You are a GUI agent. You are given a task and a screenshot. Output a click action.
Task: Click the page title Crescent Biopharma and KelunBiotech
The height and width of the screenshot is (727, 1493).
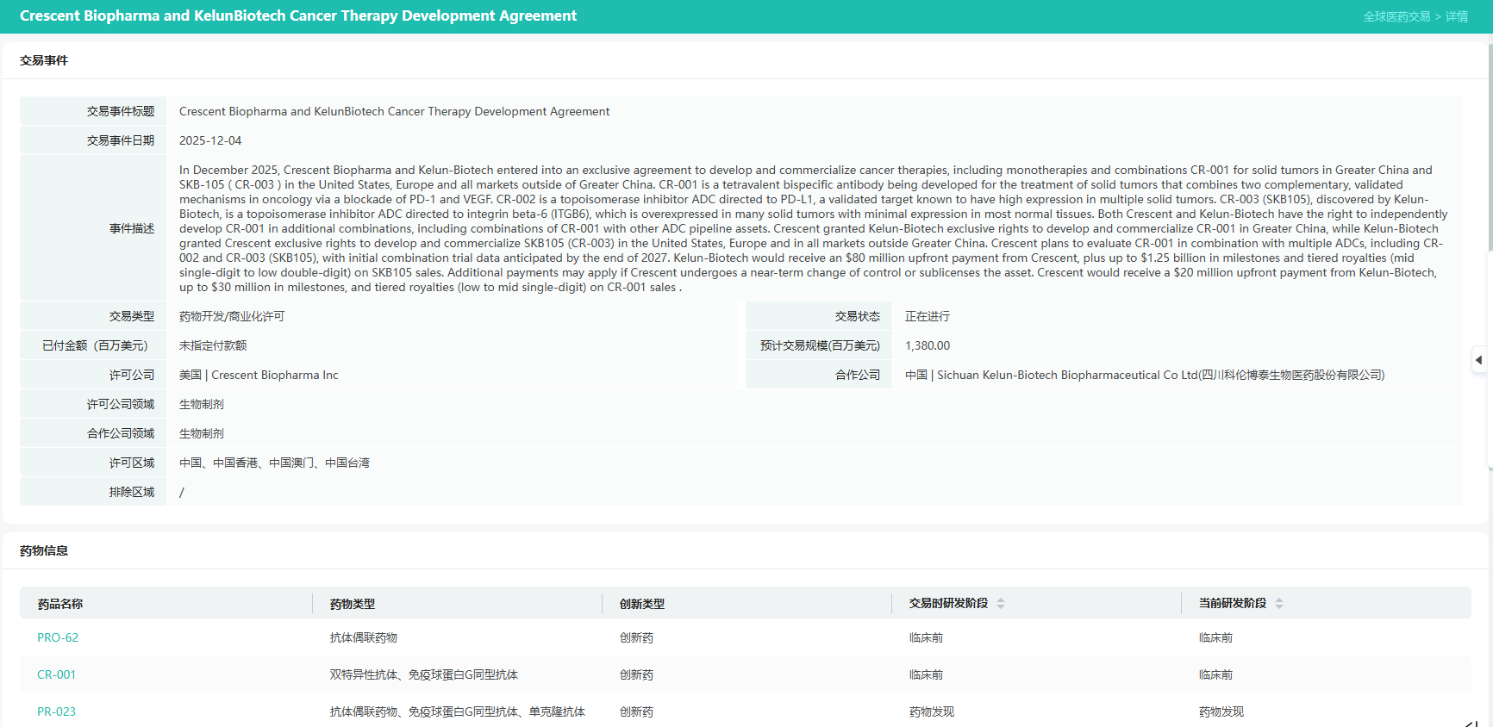(x=298, y=16)
